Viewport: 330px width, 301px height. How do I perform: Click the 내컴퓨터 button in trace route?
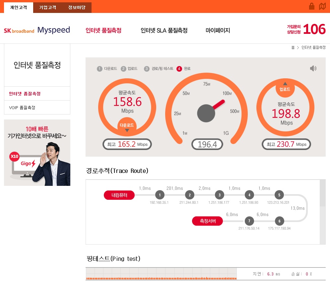(119, 195)
